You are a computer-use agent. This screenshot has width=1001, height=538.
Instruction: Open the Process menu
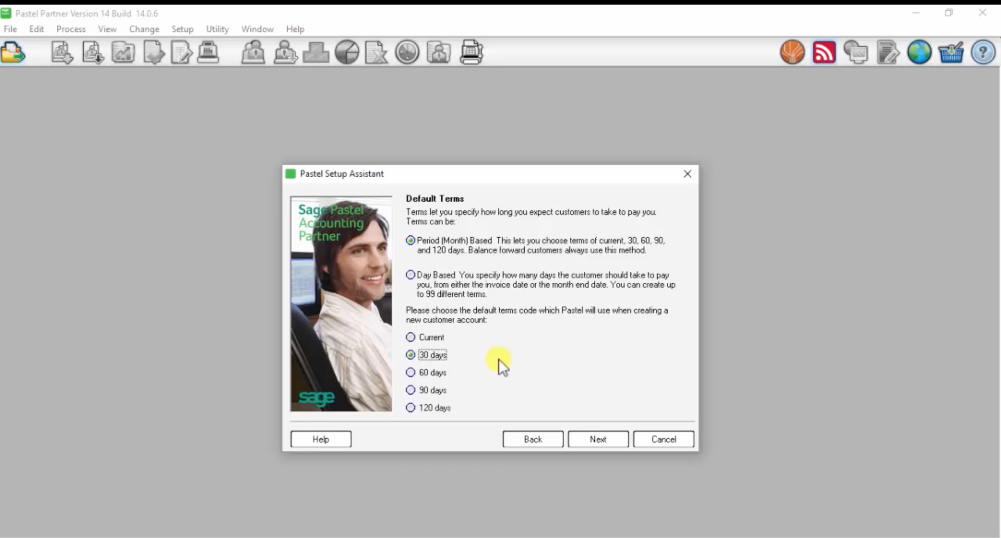(x=71, y=29)
